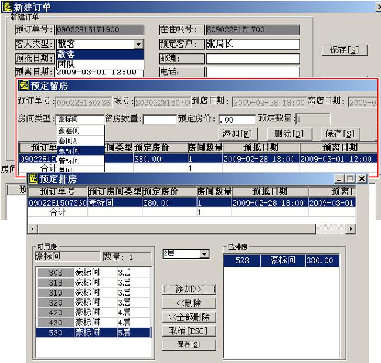This screenshot has width=381, height=363.
Task: Open the 房间类型 combo box
Action: [80, 119]
